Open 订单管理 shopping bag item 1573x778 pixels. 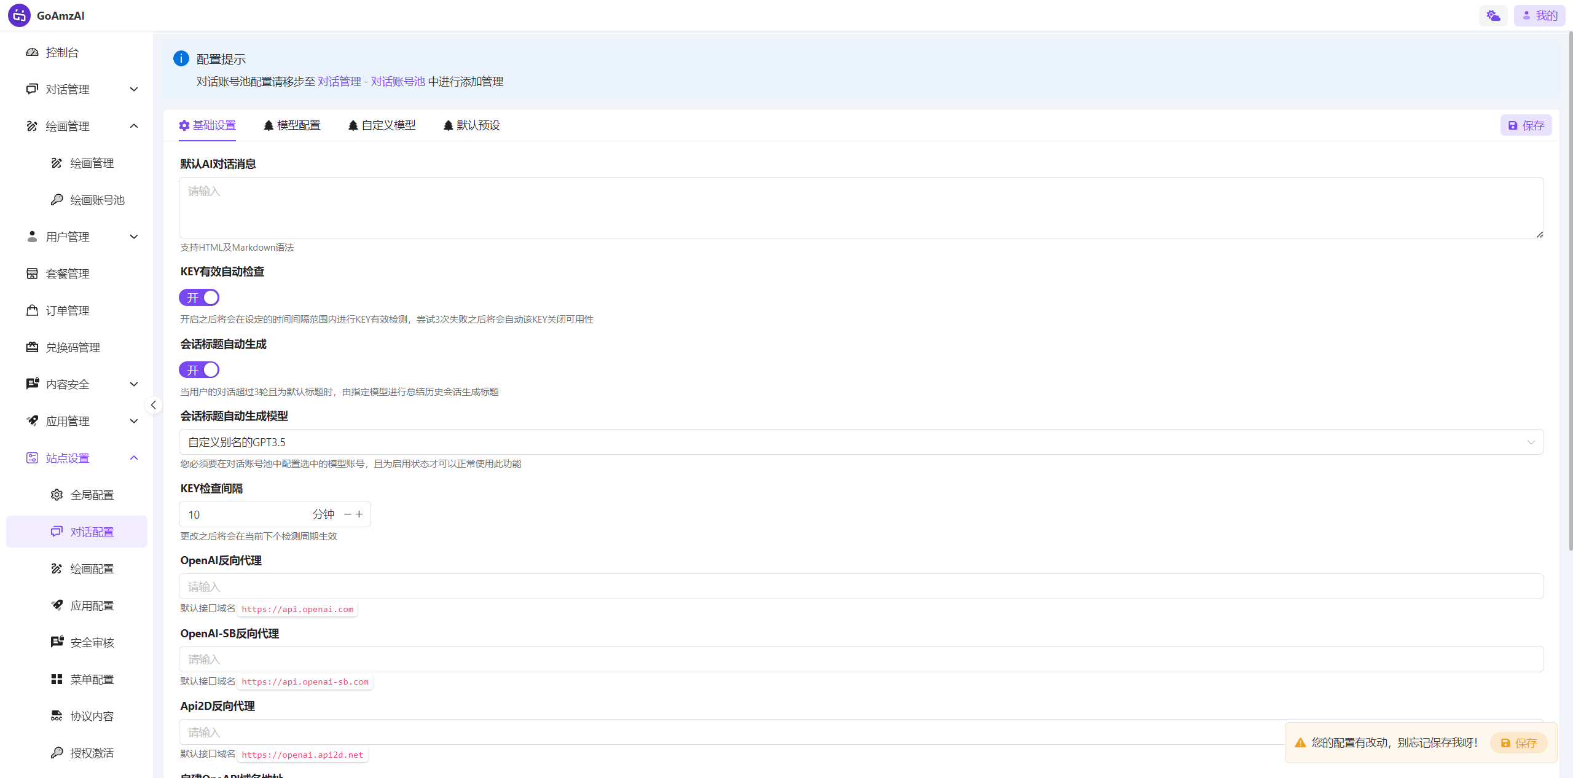[68, 310]
